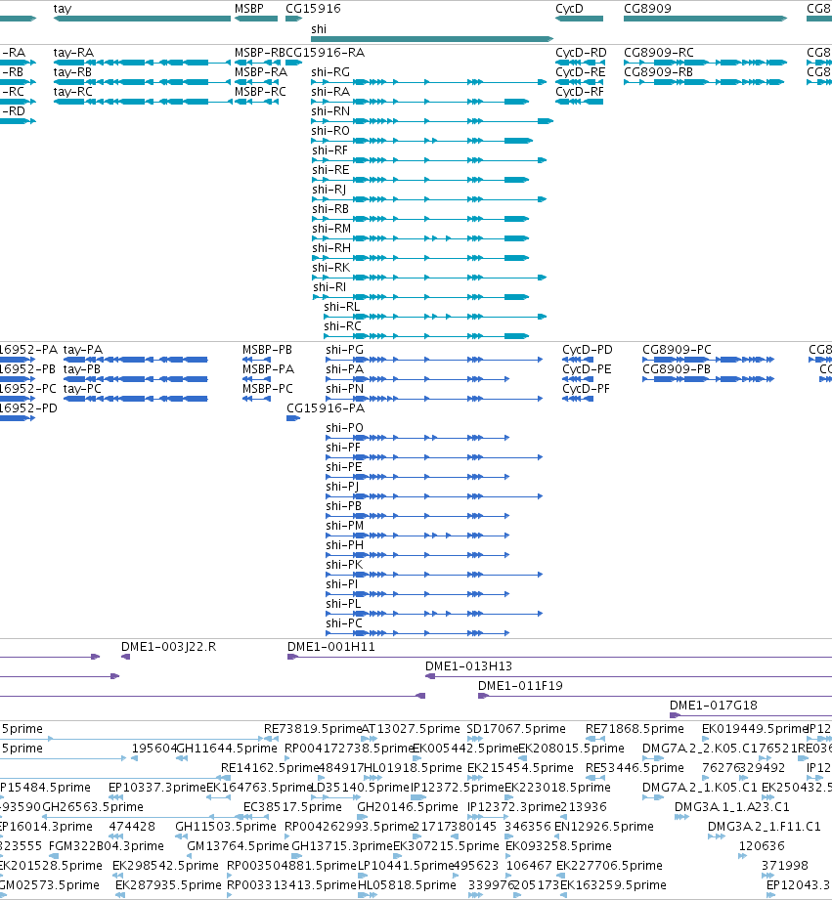The width and height of the screenshot is (832, 900).
Task: Select the shi-PO protein label
Action: pos(344,428)
